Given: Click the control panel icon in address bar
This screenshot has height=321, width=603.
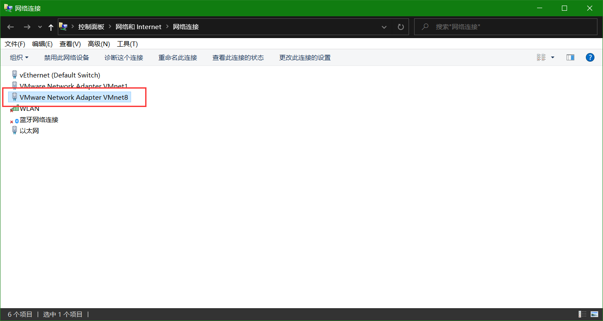Looking at the screenshot, I should point(63,27).
